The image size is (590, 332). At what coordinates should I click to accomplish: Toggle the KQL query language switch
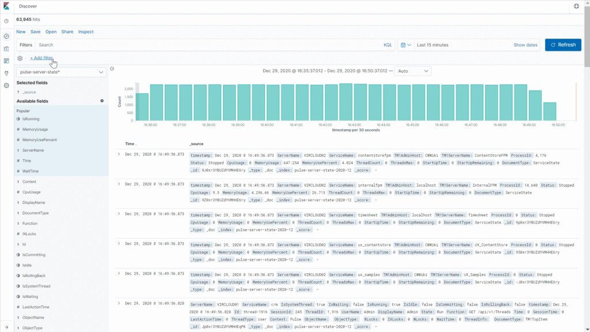[388, 45]
